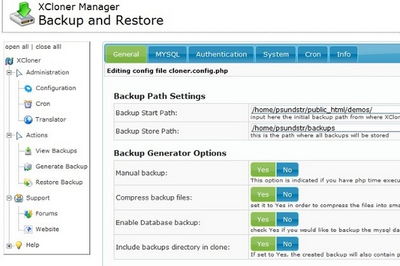Set Include backups directory to Yes
Viewport: 400px width, 266px height.
click(x=263, y=244)
